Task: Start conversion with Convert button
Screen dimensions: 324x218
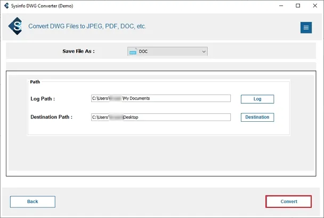Action: coord(288,202)
